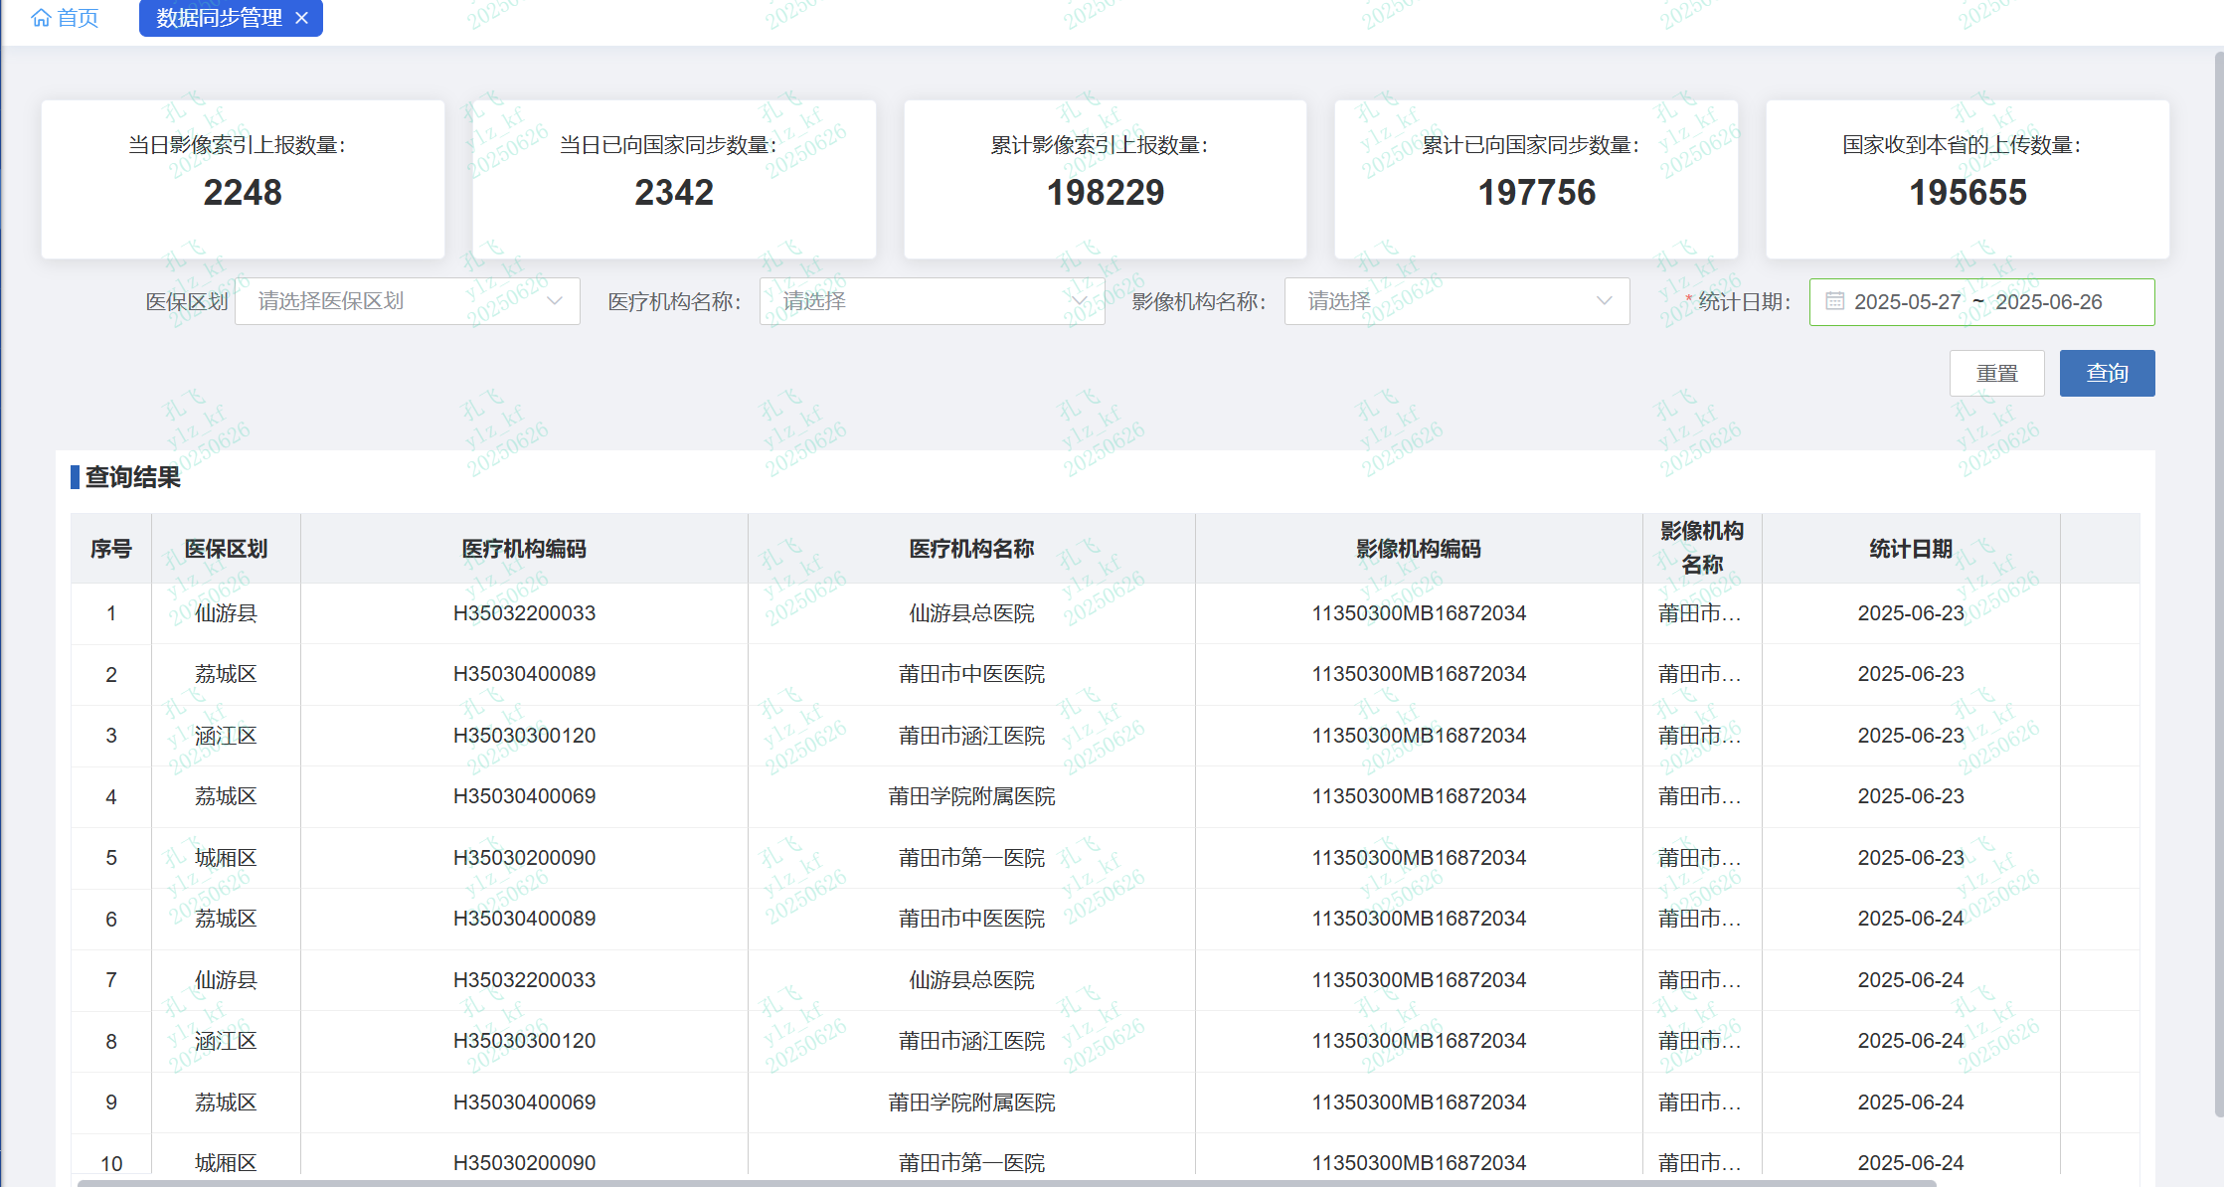
Task: Click the 重置 button
Action: pyautogui.click(x=1996, y=373)
